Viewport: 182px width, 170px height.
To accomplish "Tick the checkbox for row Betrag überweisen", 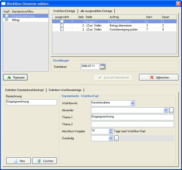I will [62, 25].
